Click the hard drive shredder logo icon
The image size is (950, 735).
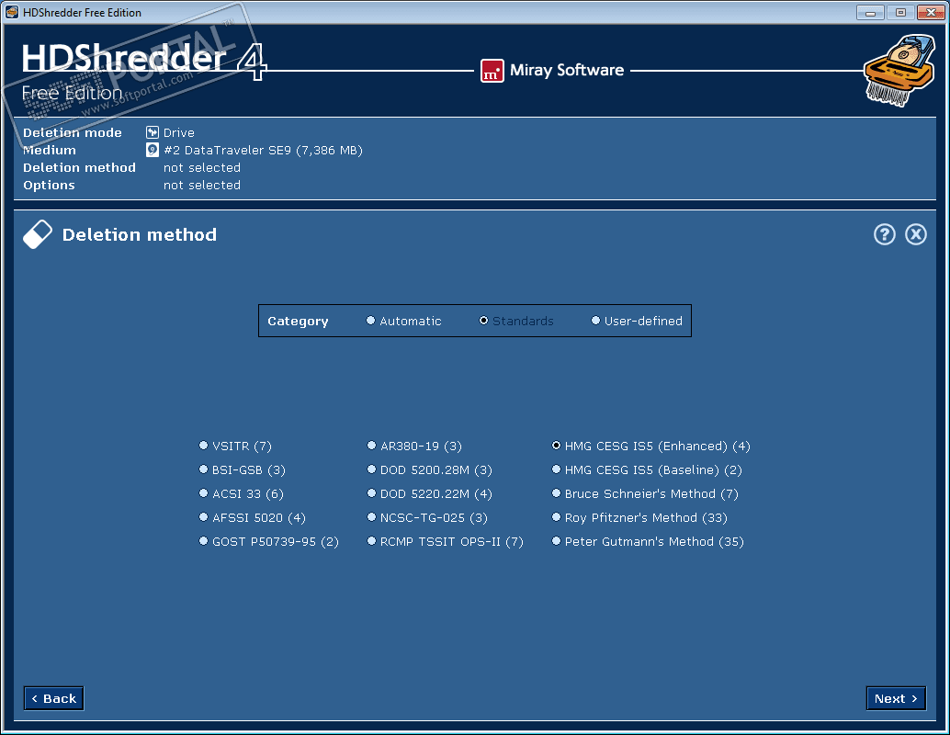899,71
